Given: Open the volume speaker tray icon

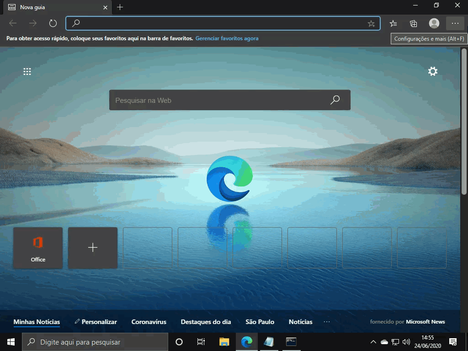Looking at the screenshot, I should click(406, 342).
